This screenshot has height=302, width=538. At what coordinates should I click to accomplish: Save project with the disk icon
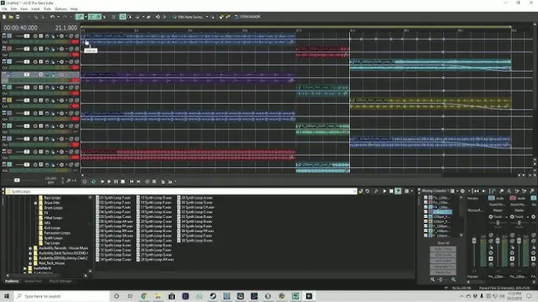tap(18, 17)
